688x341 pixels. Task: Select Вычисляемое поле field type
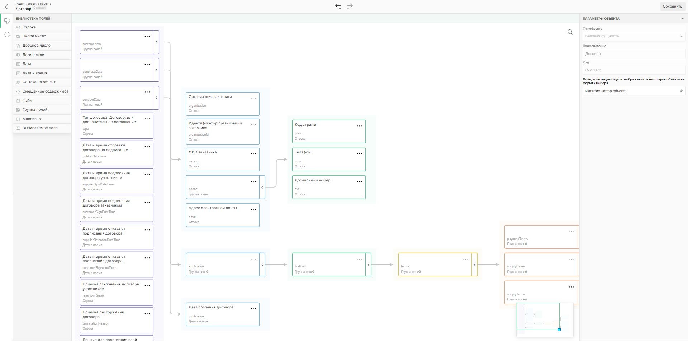pos(42,128)
